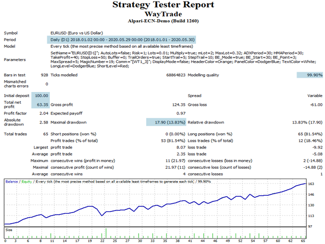This screenshot has height=244, width=325.
Task: Click the Gross loss value -61.00
Action: (x=316, y=105)
